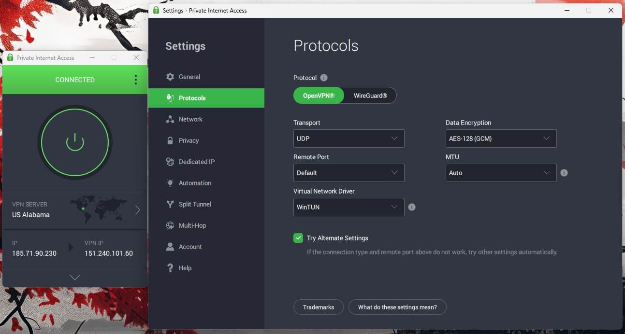Screen dimensions: 625x334
Task: Click the Trademarks button
Action: click(x=319, y=307)
